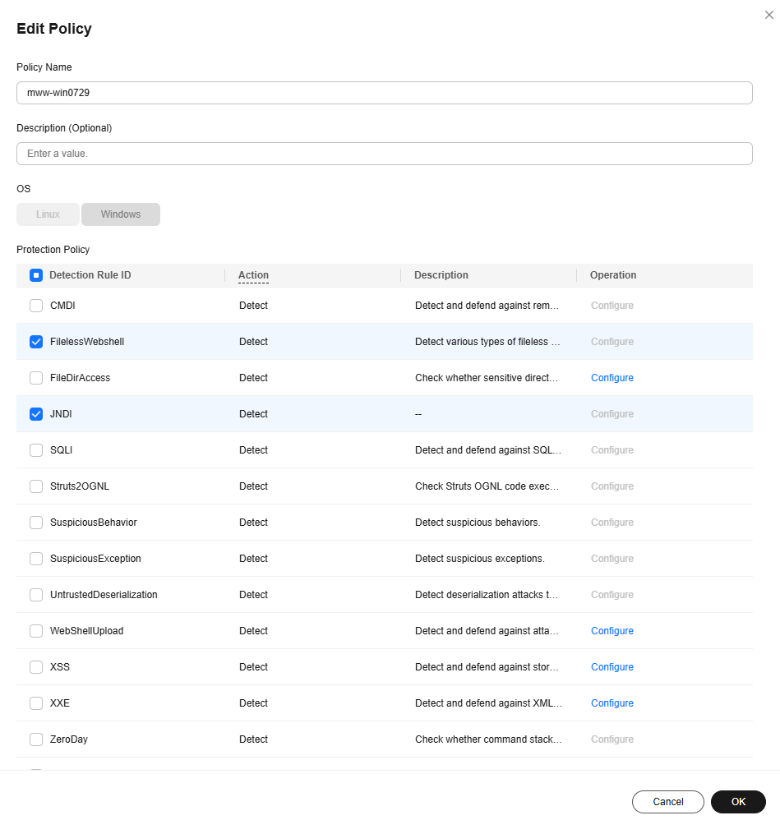The width and height of the screenshot is (780, 820).
Task: Toggle the select-all Detection Rule ID checkbox
Action: click(x=36, y=275)
